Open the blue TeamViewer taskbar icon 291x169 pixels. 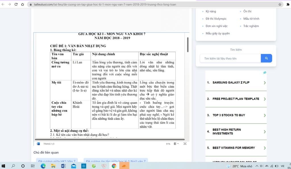coord(84,166)
